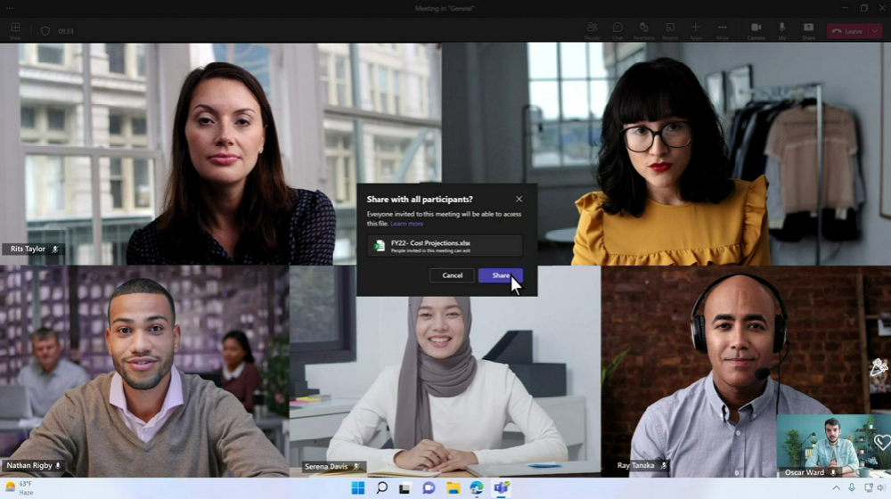Click the Microsoft Teams taskbar icon

pos(501,488)
